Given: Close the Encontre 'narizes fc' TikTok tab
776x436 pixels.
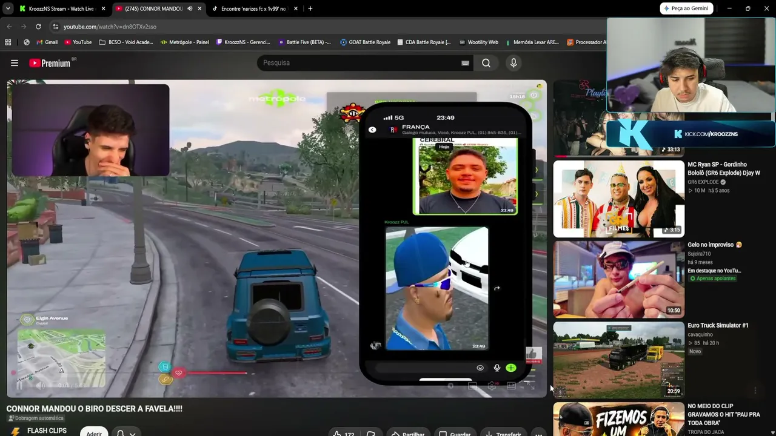Looking at the screenshot, I should (x=296, y=8).
